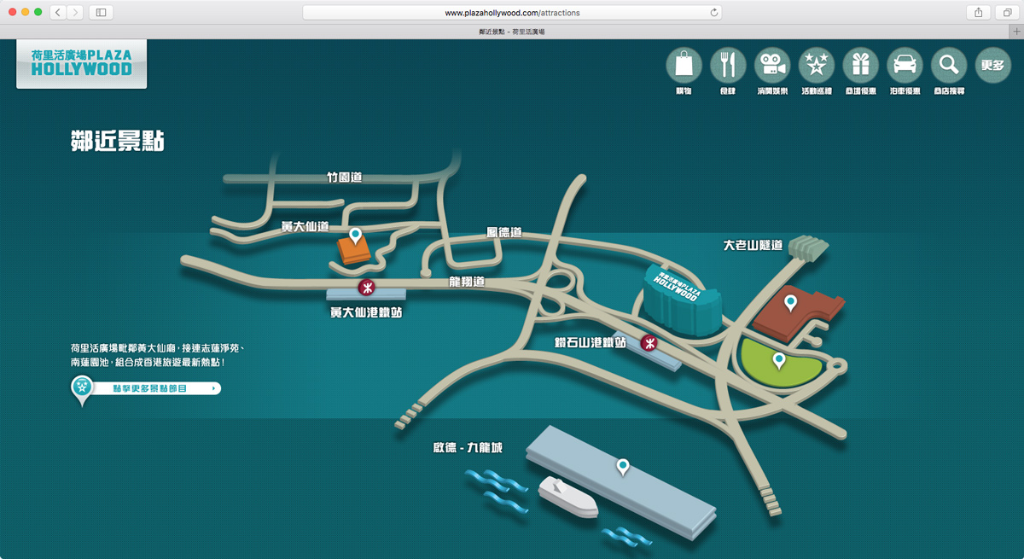This screenshot has width=1024, height=559.
Task: Open the car parking offers icon
Action: [x=905, y=65]
